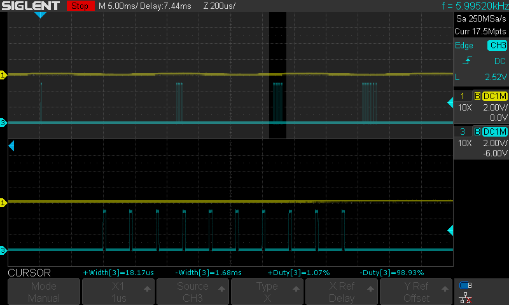Click the Sa 250MSa/s sample rate
509x305 pixels.
tap(481, 19)
